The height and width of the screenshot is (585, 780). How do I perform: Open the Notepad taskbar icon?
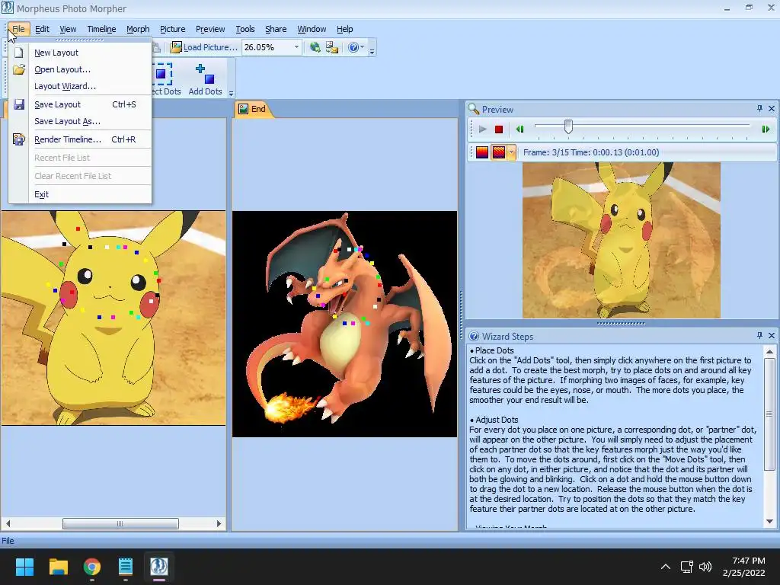click(x=126, y=567)
